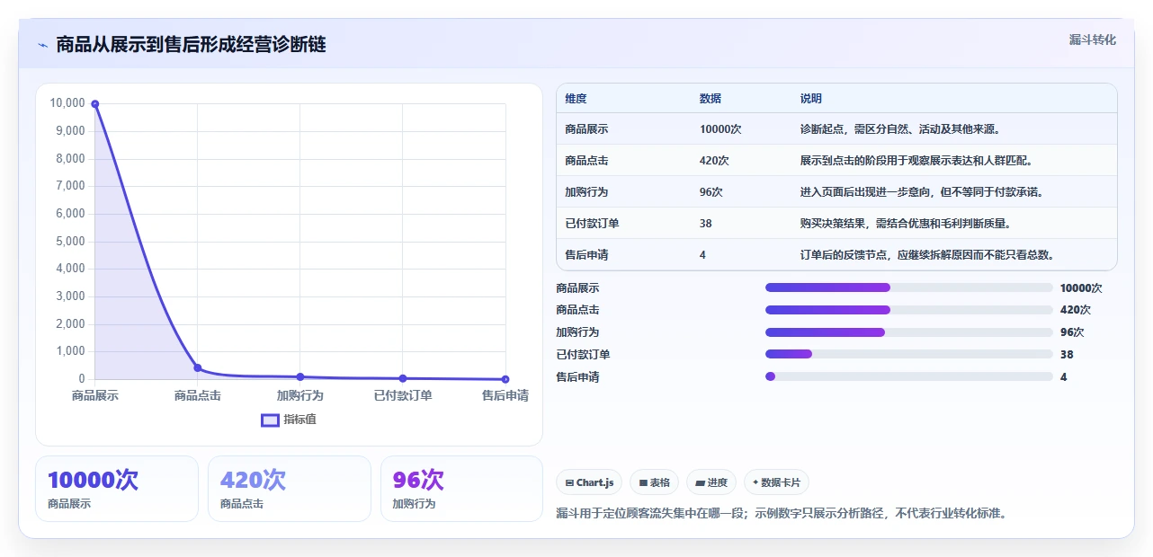Click the 加购行为 progress bar

[908, 332]
